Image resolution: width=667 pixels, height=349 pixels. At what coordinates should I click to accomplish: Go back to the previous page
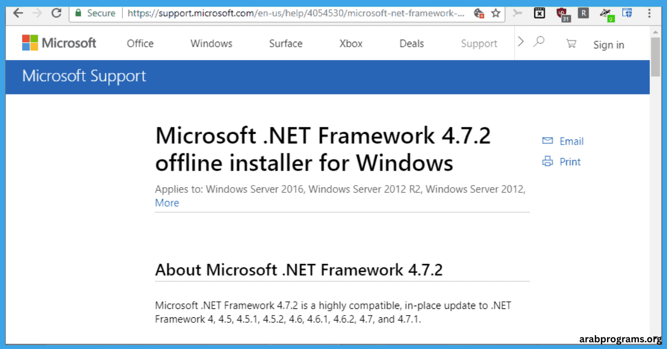tap(18, 13)
